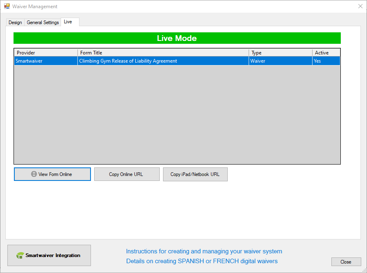Close the Waiver Management window

[360, 6]
